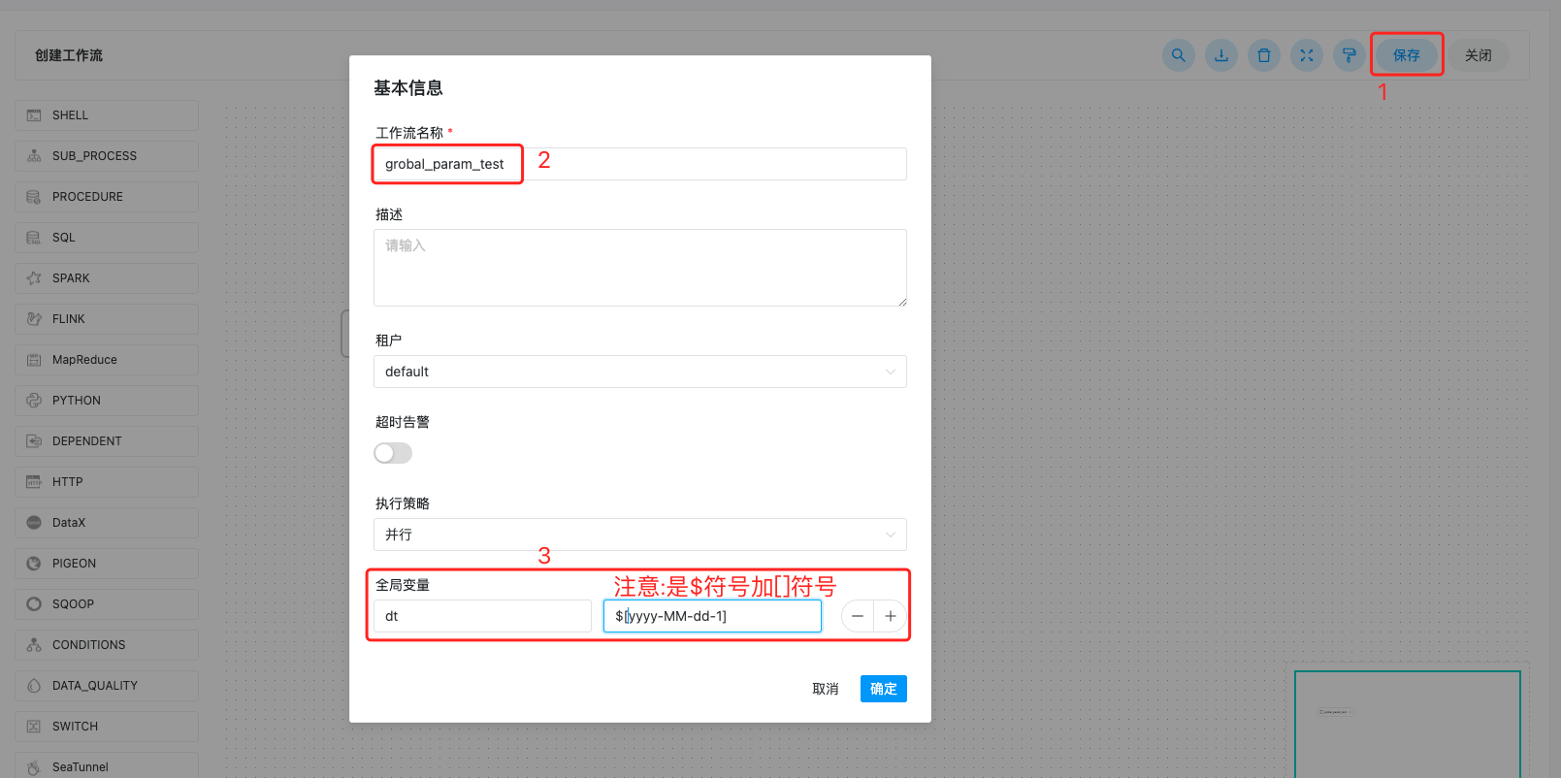Click the search magnifier toolbar icon
The height and width of the screenshot is (778, 1561).
click(1179, 55)
